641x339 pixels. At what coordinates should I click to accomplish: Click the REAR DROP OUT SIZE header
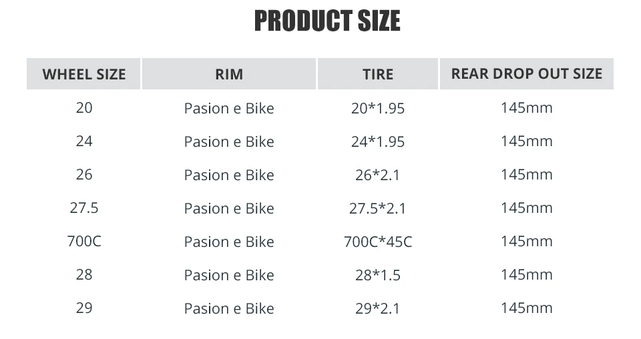[526, 74]
